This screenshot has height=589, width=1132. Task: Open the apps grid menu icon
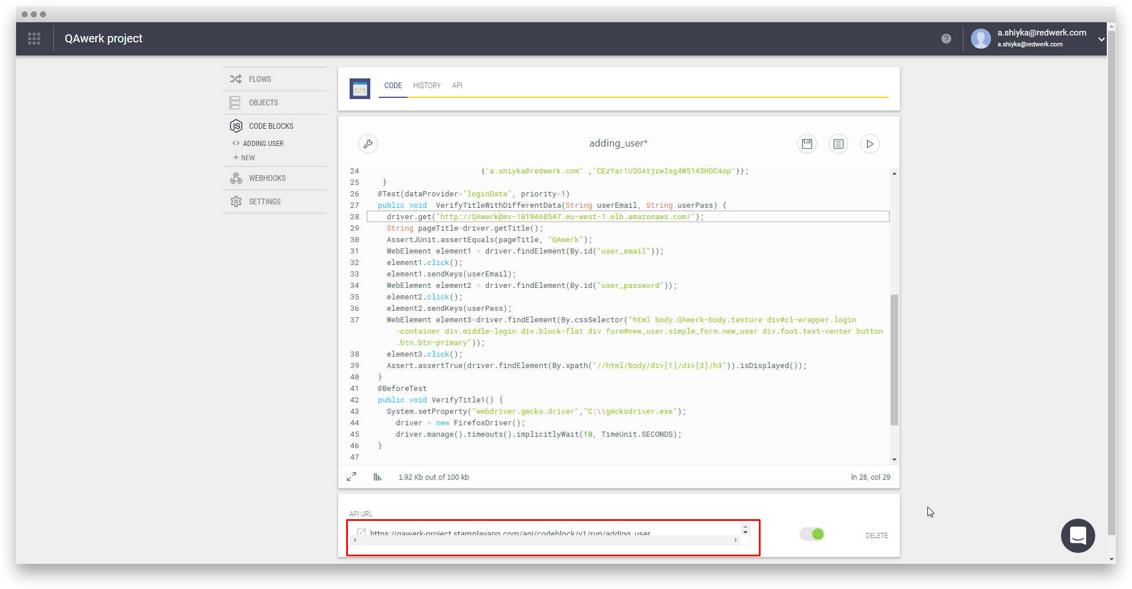[x=34, y=38]
